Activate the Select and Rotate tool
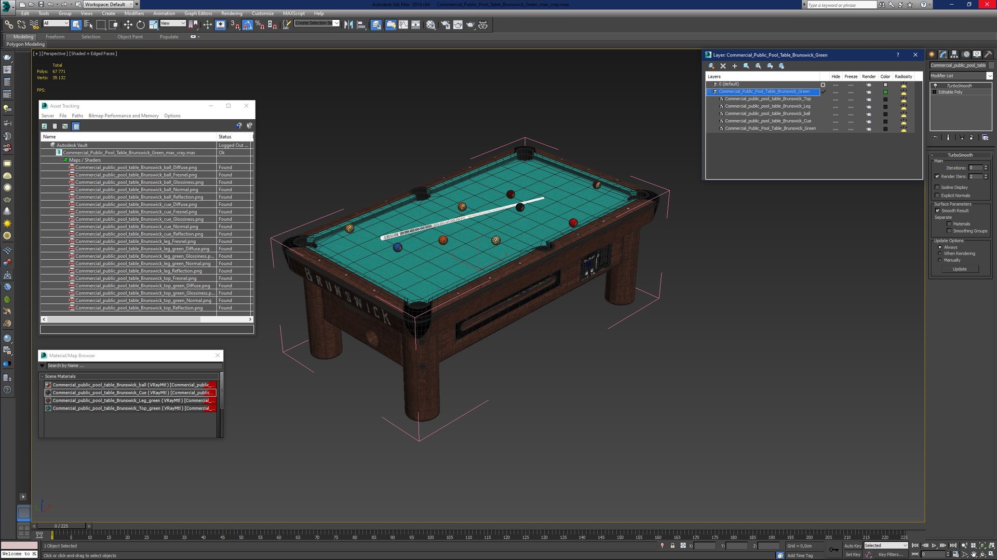This screenshot has width=997, height=560. click(140, 24)
